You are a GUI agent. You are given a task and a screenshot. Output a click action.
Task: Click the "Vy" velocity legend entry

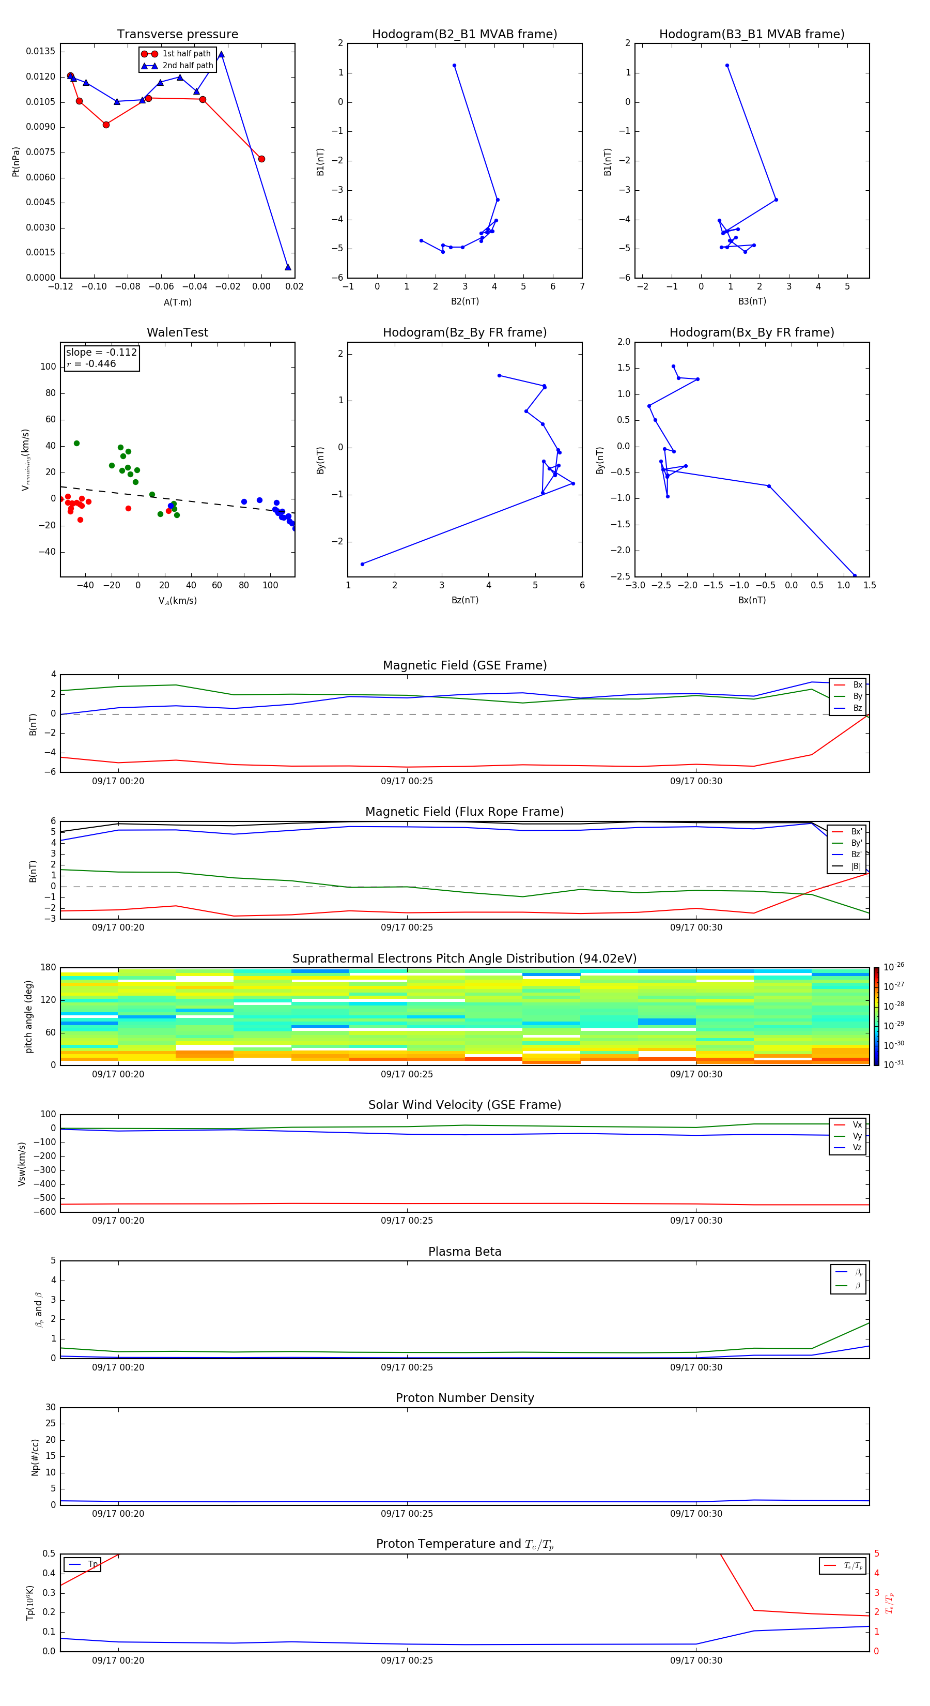(x=848, y=1136)
